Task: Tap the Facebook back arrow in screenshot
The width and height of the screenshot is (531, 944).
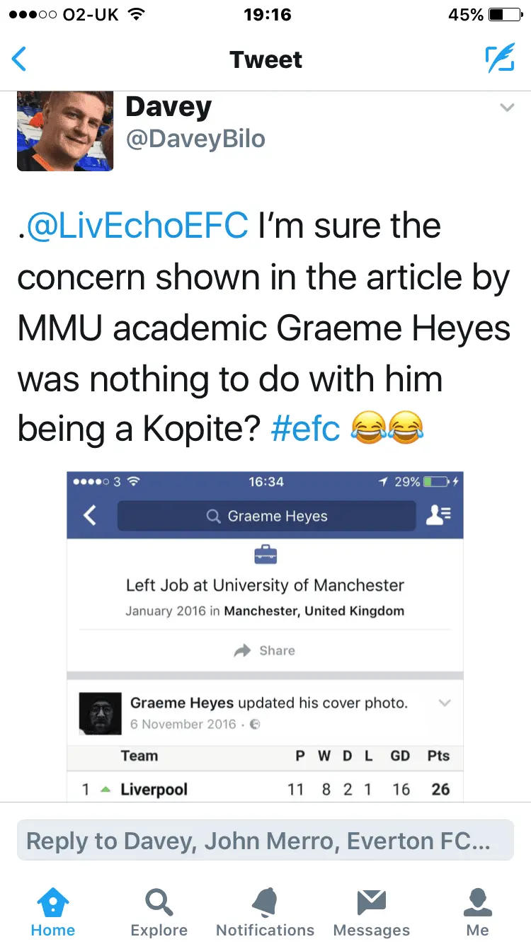Action: point(90,515)
